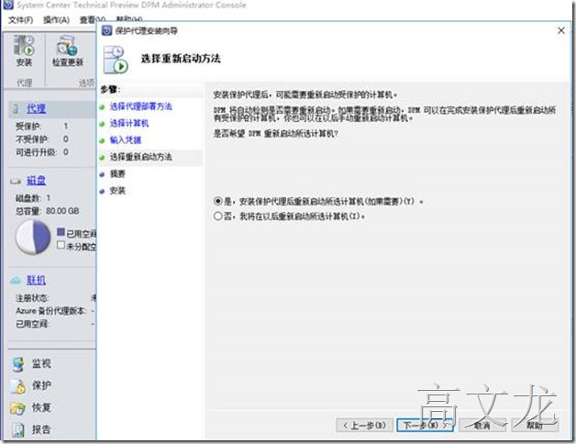Image resolution: width=576 pixels, height=444 pixels.
Task: Click blue bullet beside 摘要 step
Action: click(102, 175)
